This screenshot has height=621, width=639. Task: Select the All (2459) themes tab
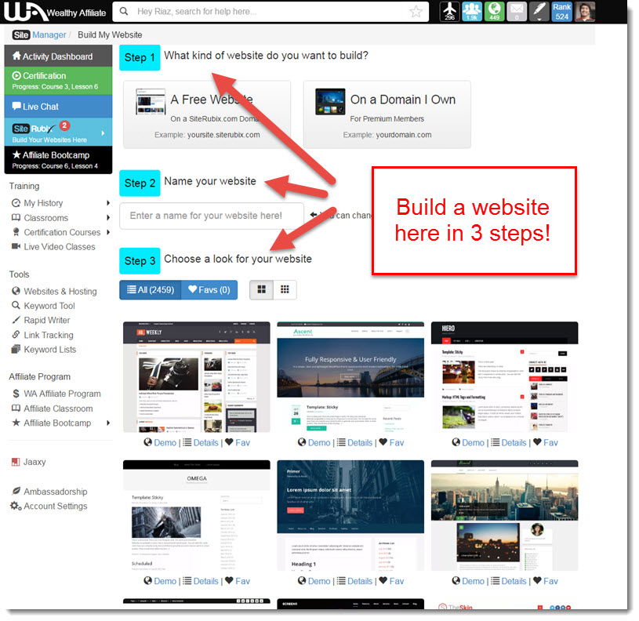point(150,289)
